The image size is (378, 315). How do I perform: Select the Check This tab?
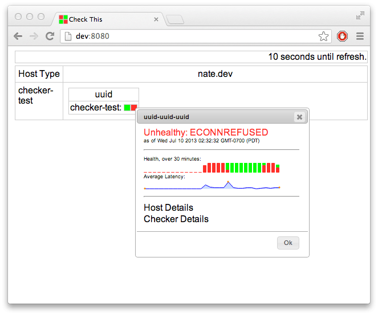108,19
